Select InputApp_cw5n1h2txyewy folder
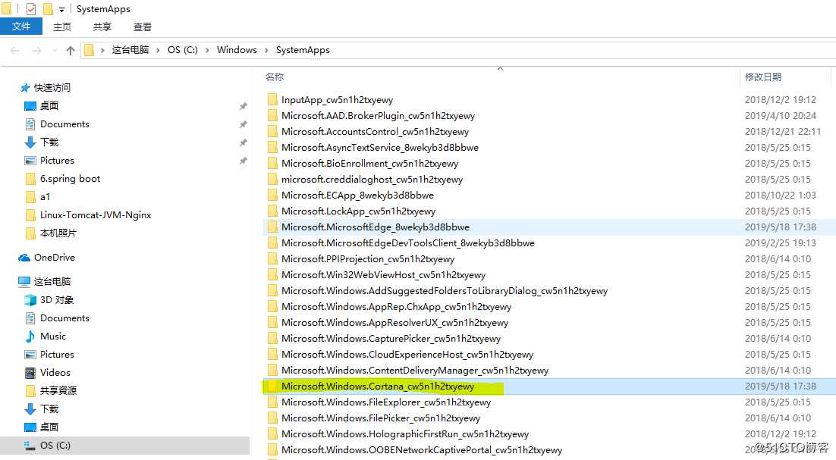 [x=337, y=99]
